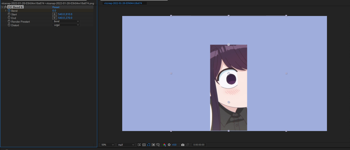This screenshot has width=350, height=150.
Task: Click the anime character image in viewer
Action: [x=228, y=88]
